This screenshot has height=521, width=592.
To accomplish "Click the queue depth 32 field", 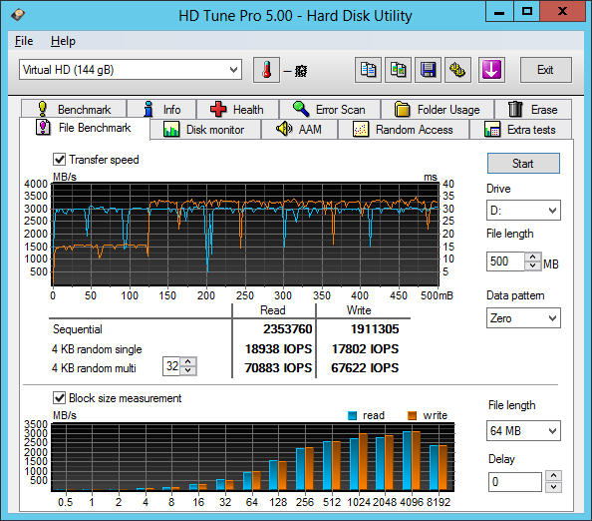I will click(x=171, y=366).
